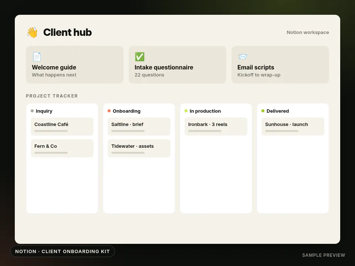355x266 pixels.
Task: Click the grey Inquiry status dot
Action: coord(32,111)
